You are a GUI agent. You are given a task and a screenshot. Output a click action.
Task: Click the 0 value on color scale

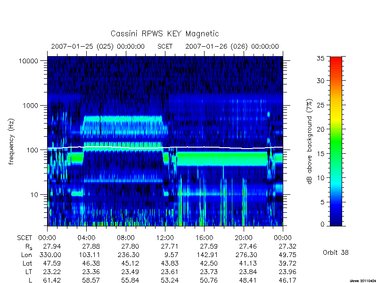322,225
